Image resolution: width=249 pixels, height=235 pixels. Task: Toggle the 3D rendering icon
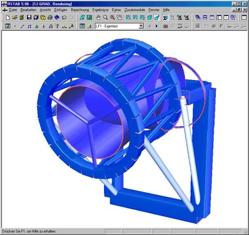(157, 17)
